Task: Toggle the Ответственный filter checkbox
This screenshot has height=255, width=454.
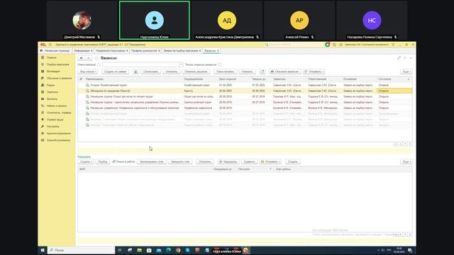Action: (x=99, y=64)
